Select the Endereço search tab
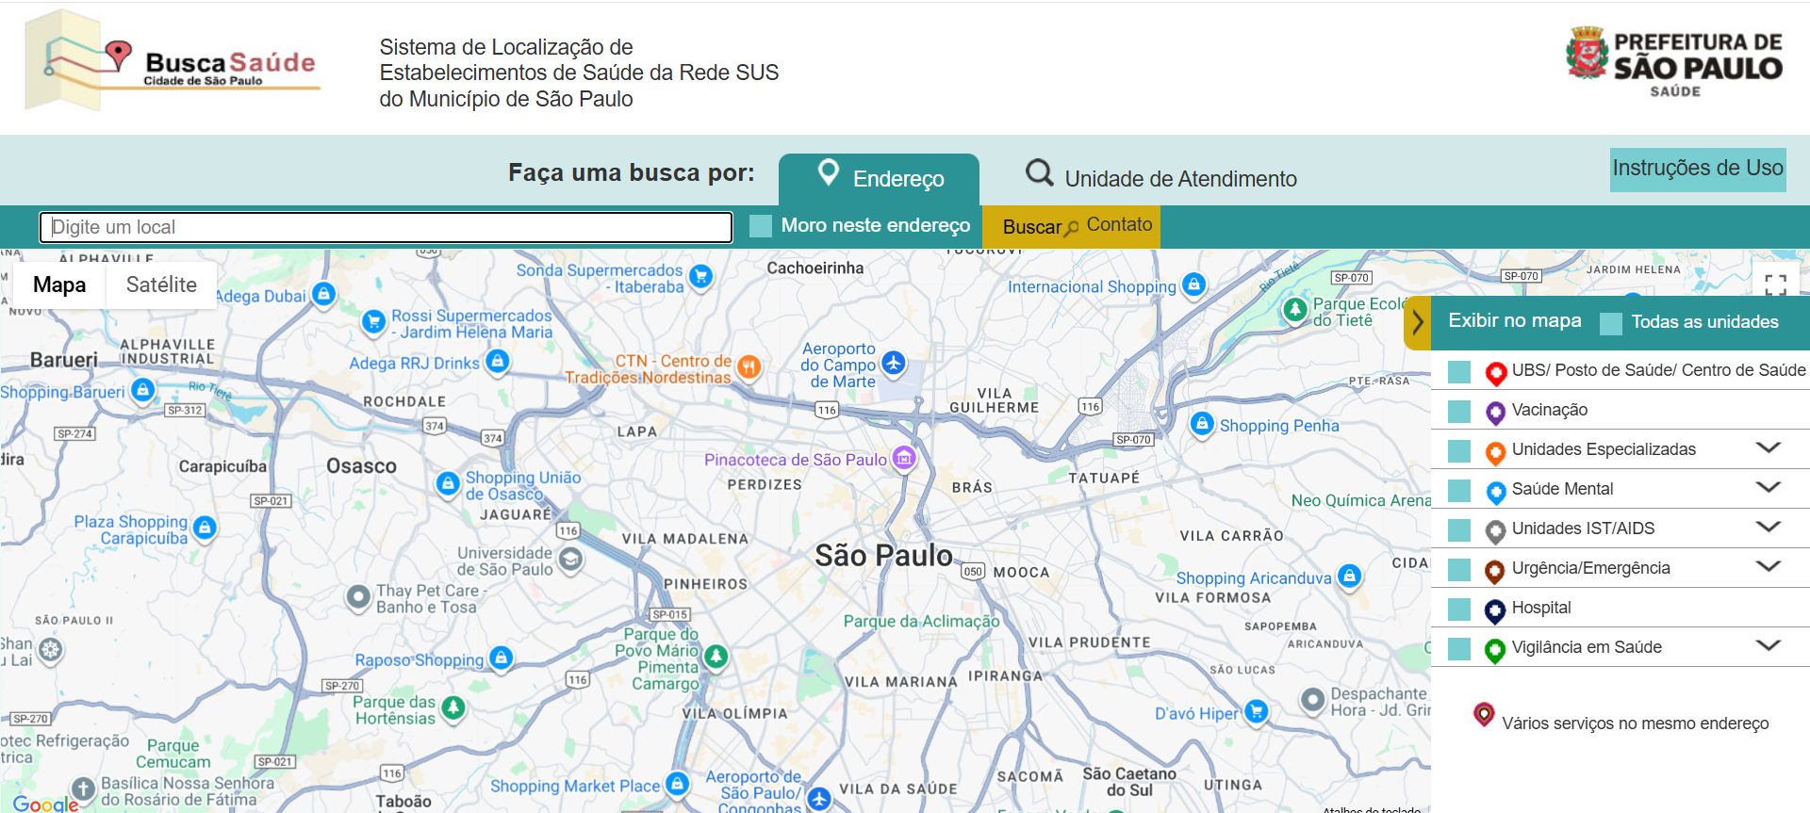1810x813 pixels. point(879,179)
